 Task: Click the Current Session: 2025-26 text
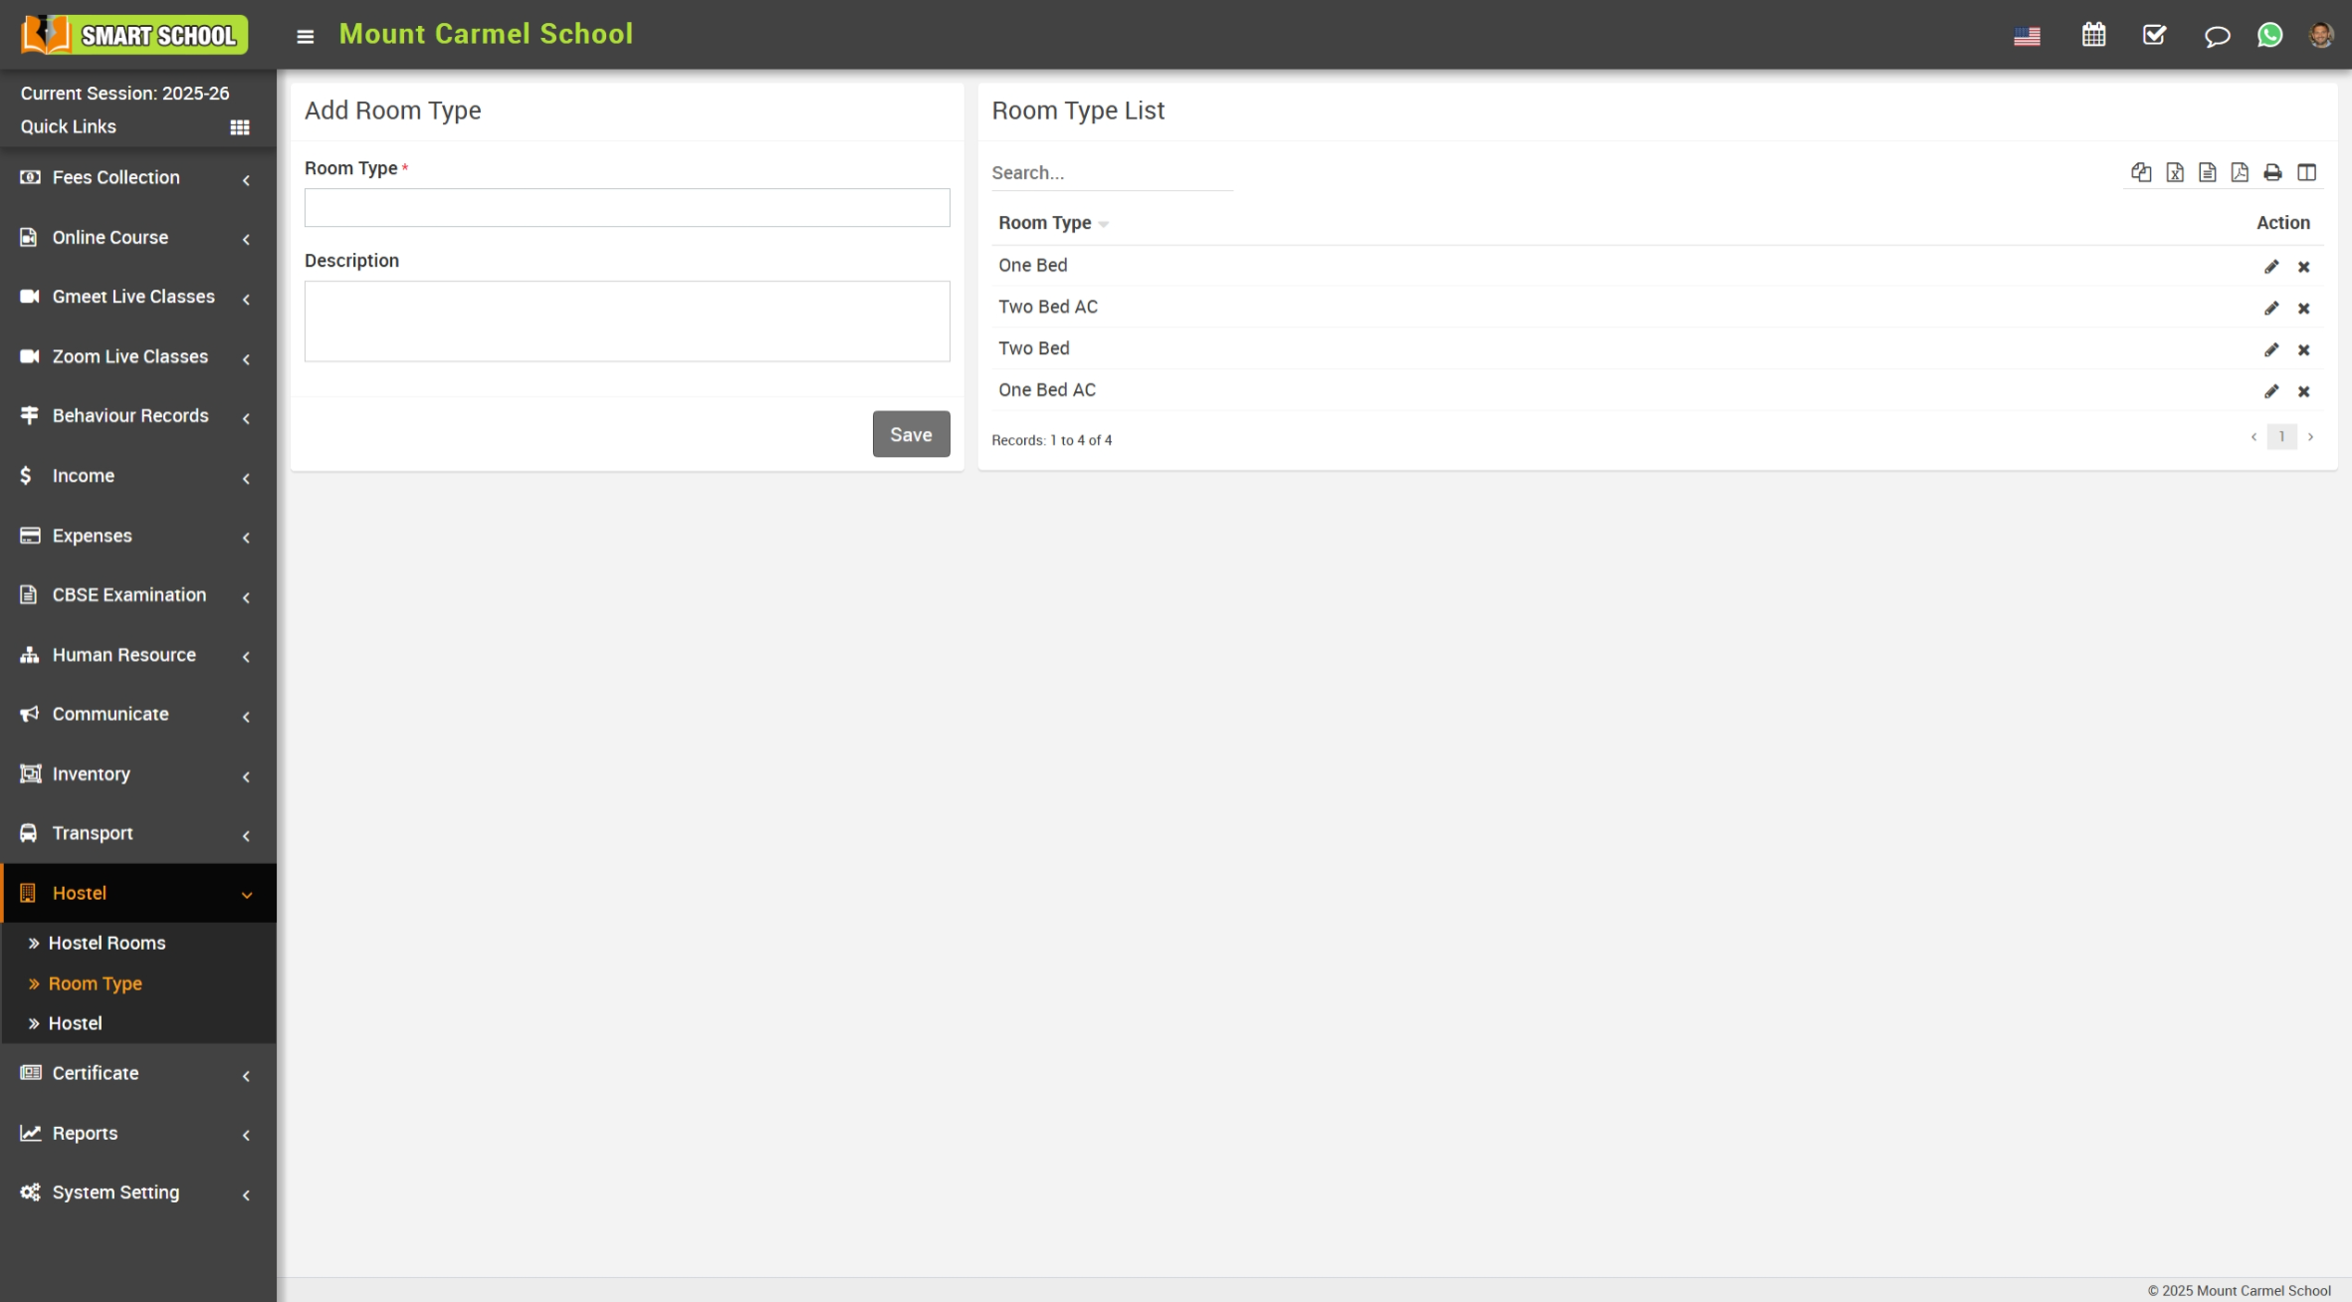[x=124, y=94]
